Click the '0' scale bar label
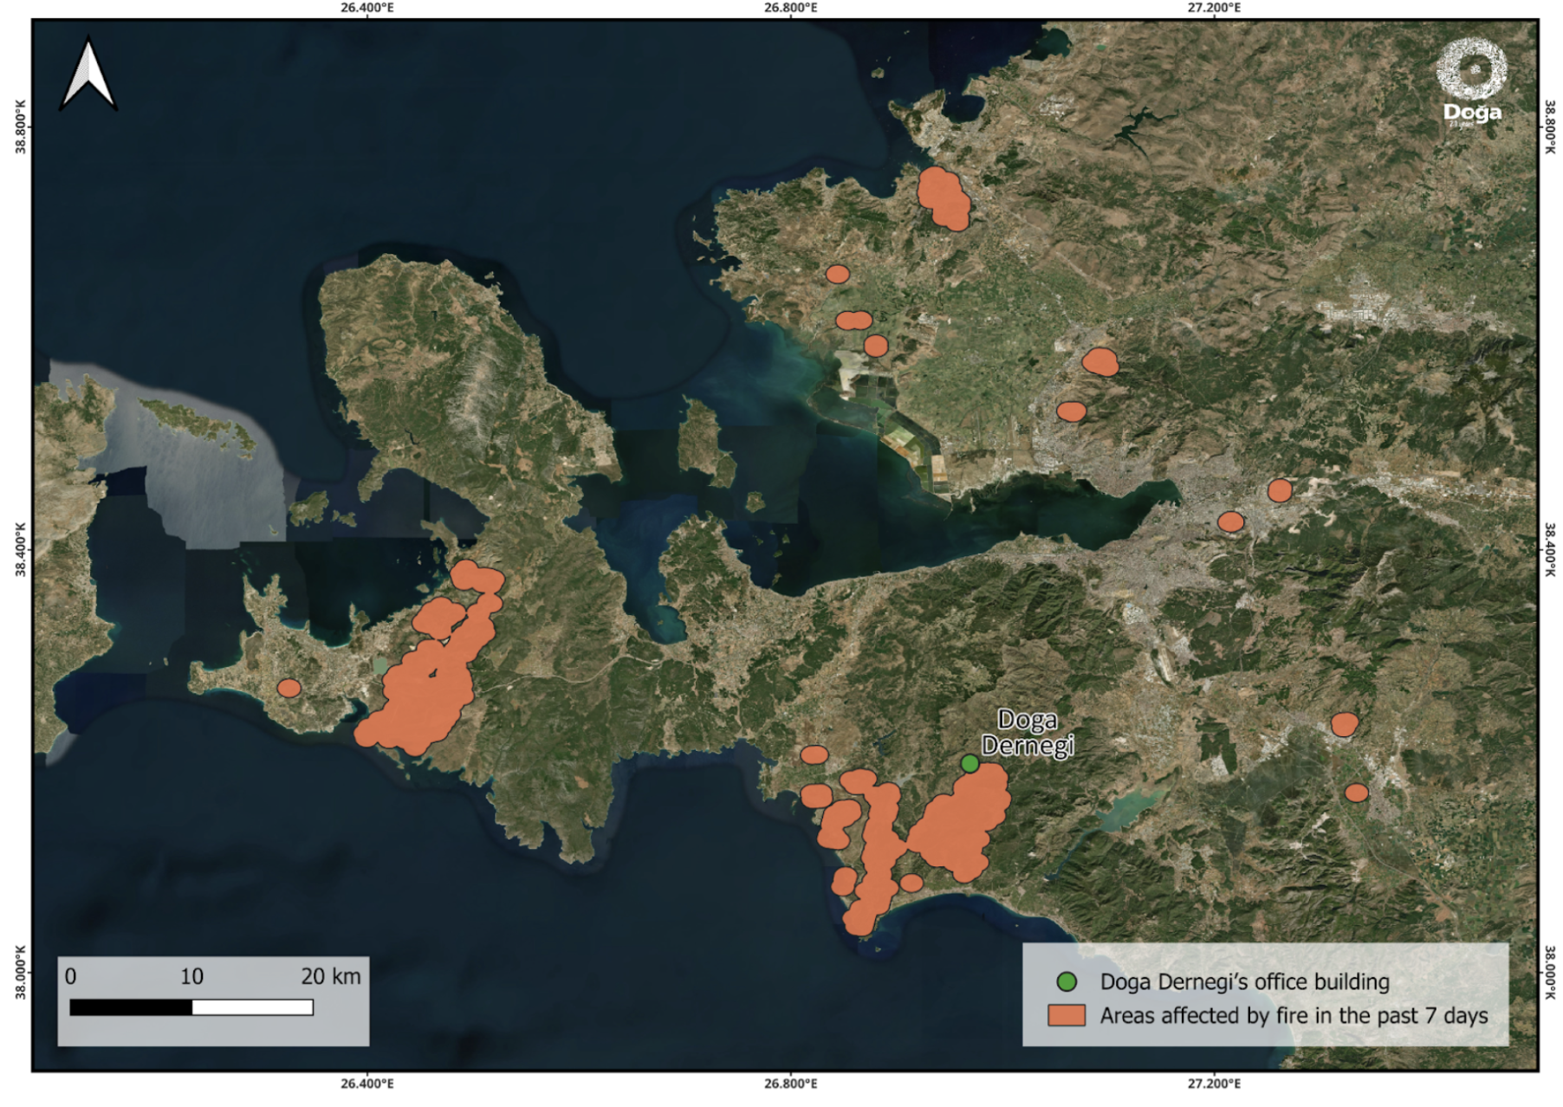1563x1107 pixels. pyautogui.click(x=70, y=976)
